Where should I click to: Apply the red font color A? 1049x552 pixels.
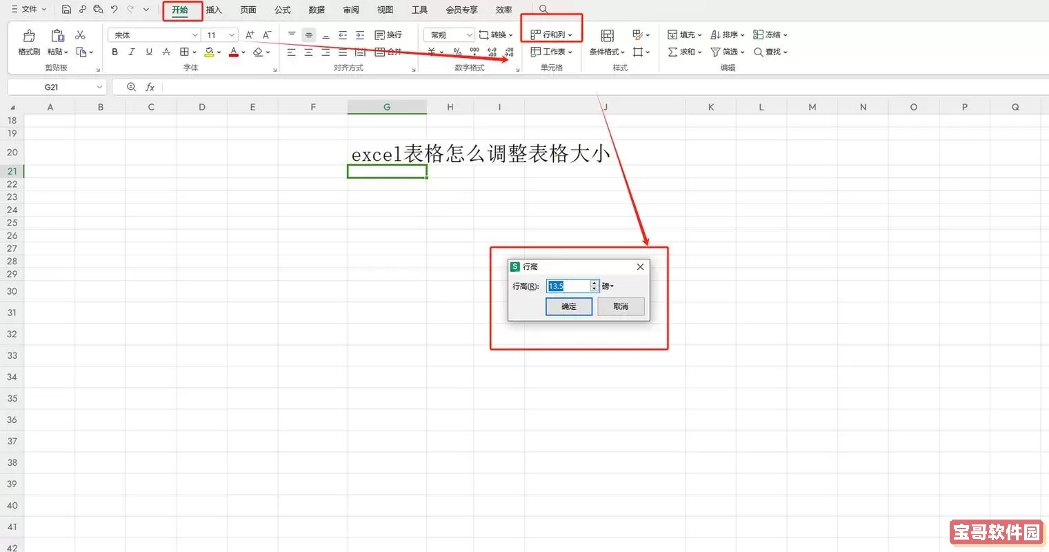[x=234, y=52]
